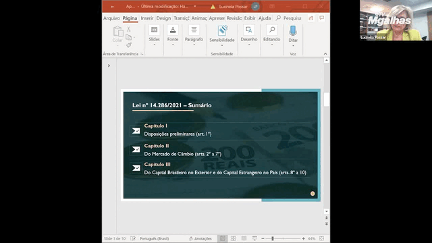Go to previous slide double-arrow button
Viewport: 432px width, 243px height.
tap(327, 218)
